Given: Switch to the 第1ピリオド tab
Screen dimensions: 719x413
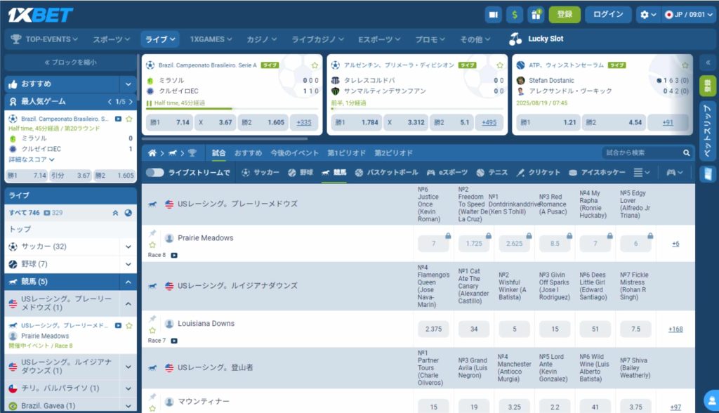Looking at the screenshot, I should pos(347,153).
